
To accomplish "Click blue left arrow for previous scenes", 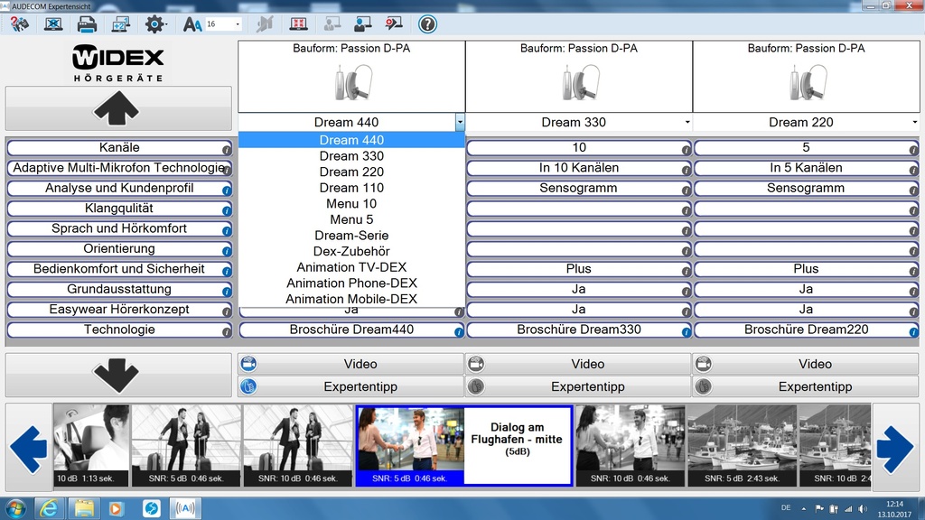I will 28,448.
